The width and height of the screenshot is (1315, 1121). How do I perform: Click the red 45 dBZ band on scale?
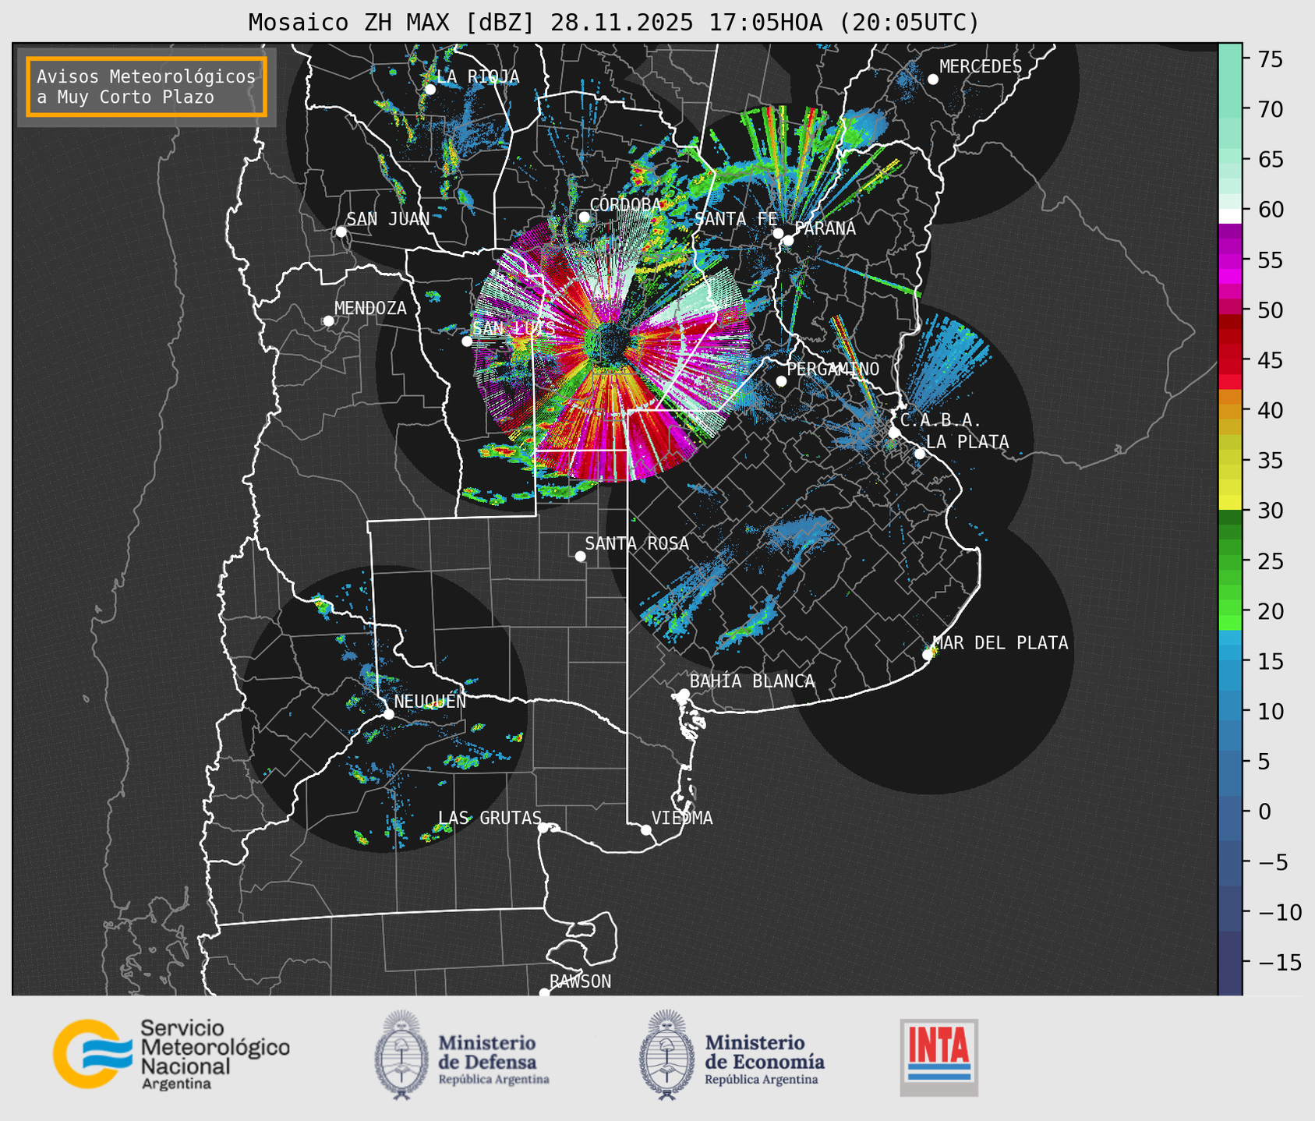pyautogui.click(x=1230, y=360)
